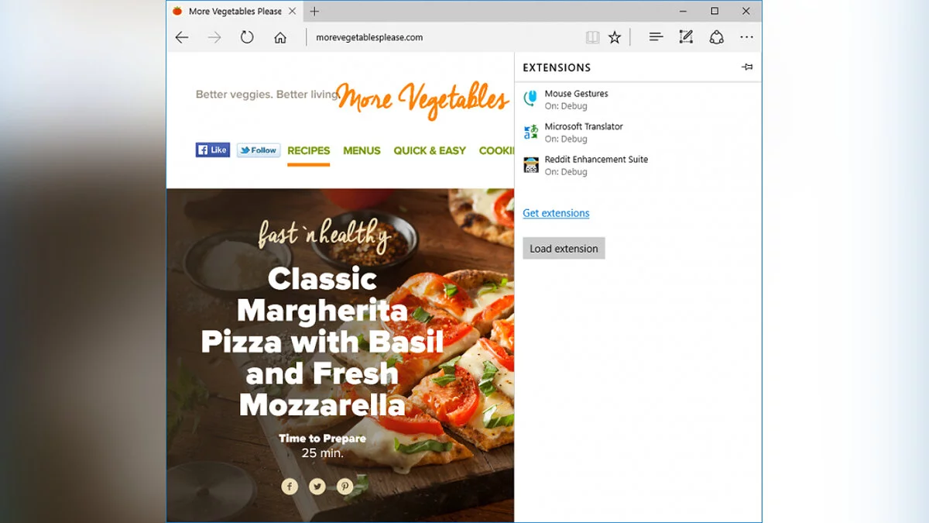Click the Load extension button
This screenshot has height=523, width=929.
click(564, 249)
